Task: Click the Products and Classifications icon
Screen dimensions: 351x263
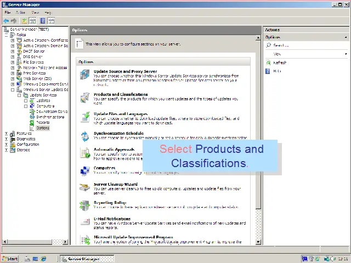Action: tap(85, 98)
